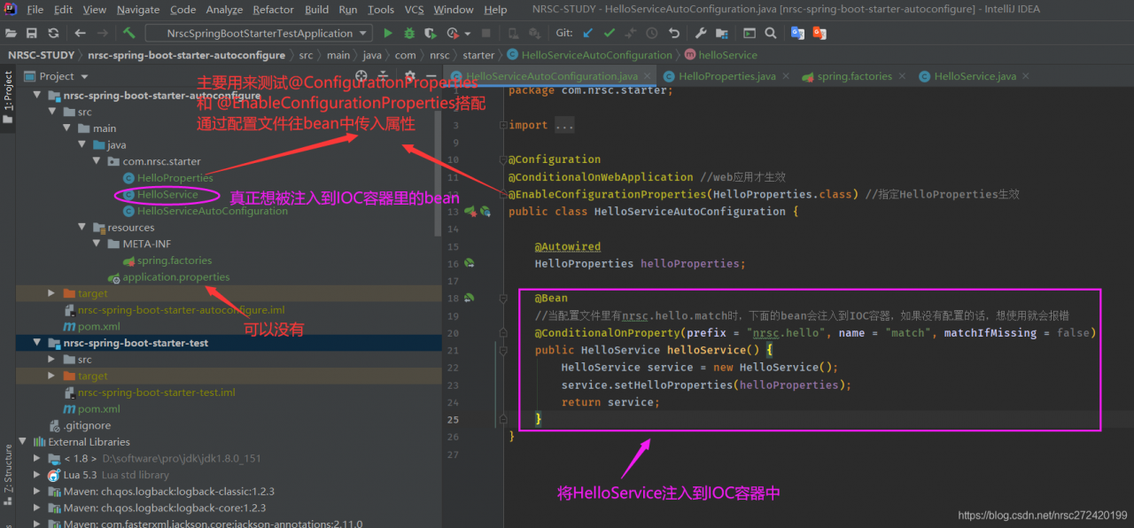This screenshot has width=1134, height=528.
Task: Click the Git update project blue arrow
Action: (x=587, y=33)
